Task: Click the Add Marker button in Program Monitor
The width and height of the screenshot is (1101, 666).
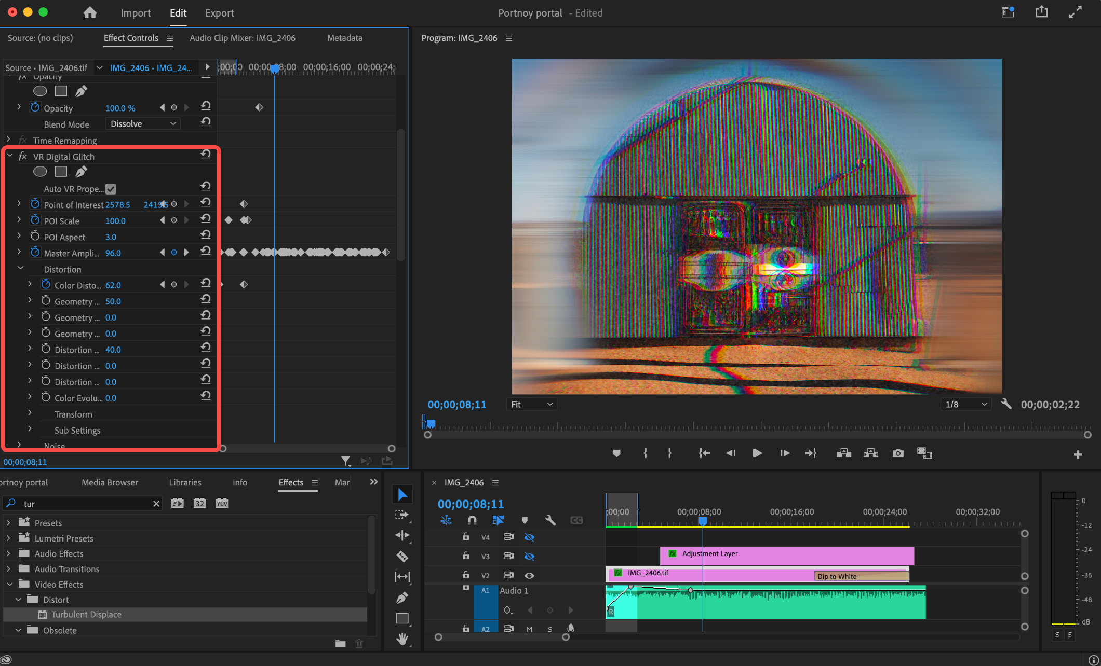Action: click(616, 453)
